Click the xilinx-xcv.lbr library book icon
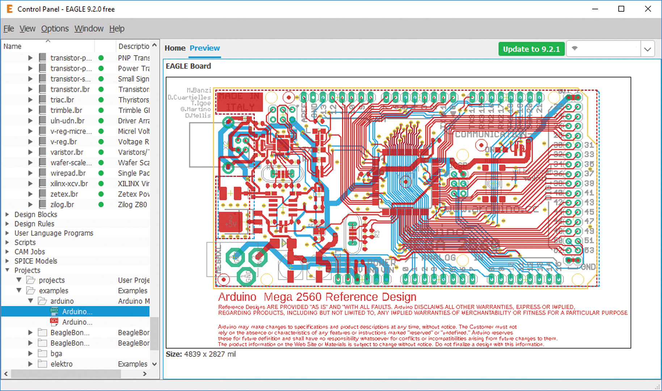Screen dimensions: 662x391 point(42,184)
